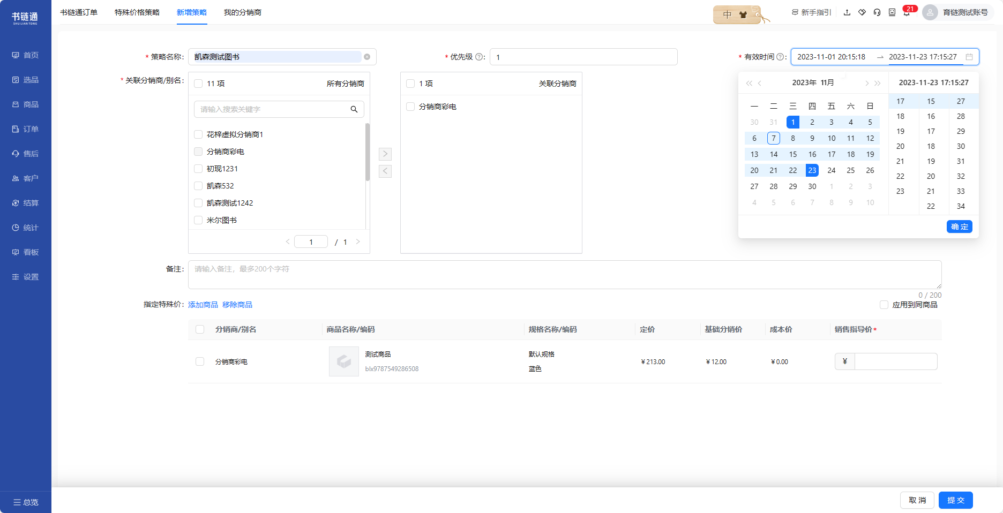Image resolution: width=1003 pixels, height=513 pixels.
Task: Open customer service headset icon
Action: click(x=877, y=12)
